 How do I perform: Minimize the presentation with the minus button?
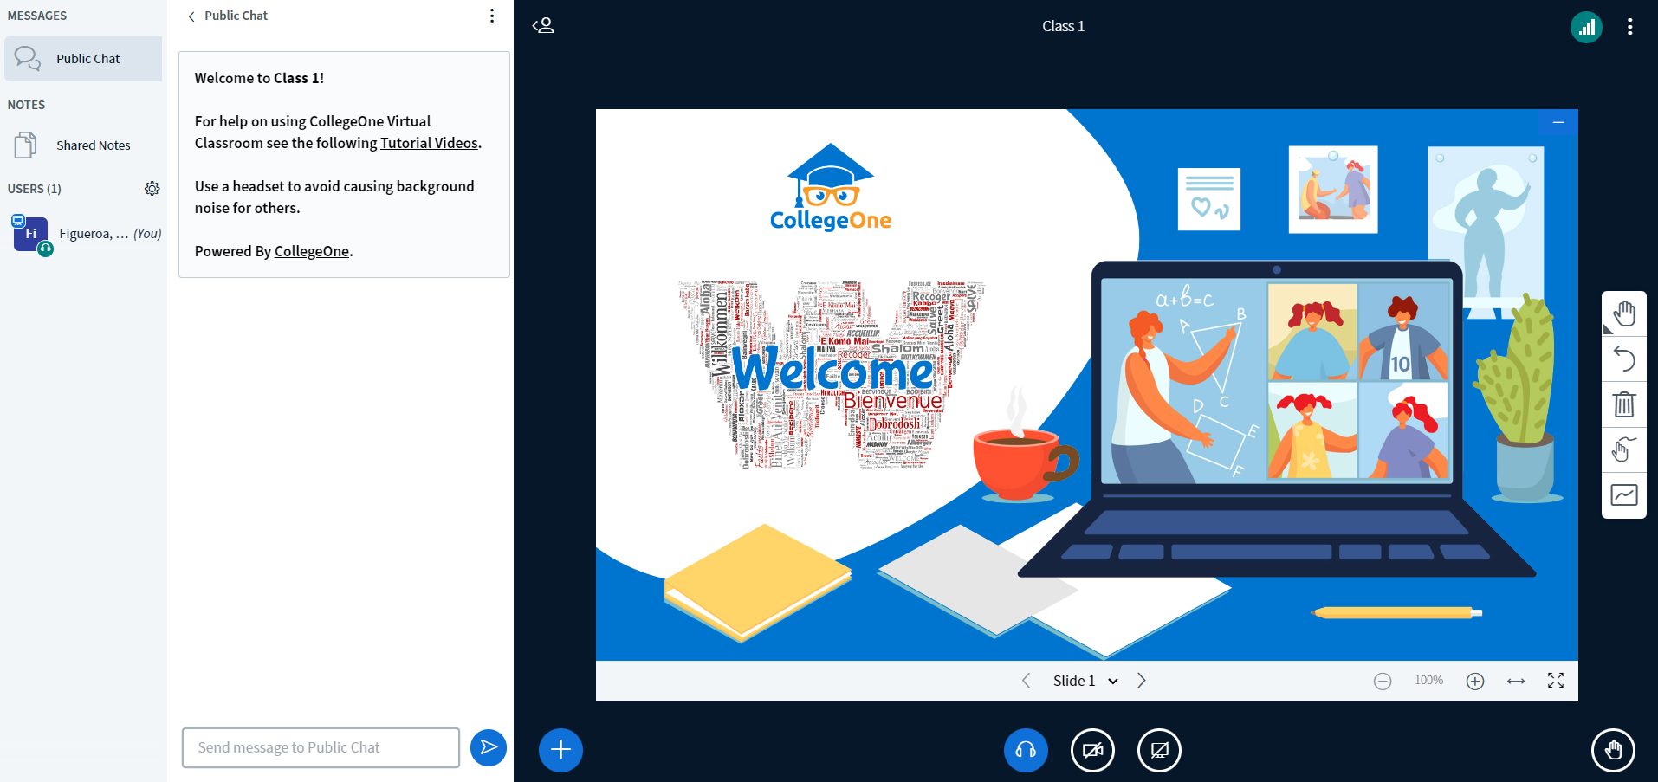(1558, 122)
